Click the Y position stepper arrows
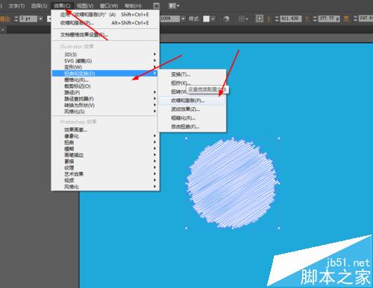373x288 pixels. tap(315, 19)
